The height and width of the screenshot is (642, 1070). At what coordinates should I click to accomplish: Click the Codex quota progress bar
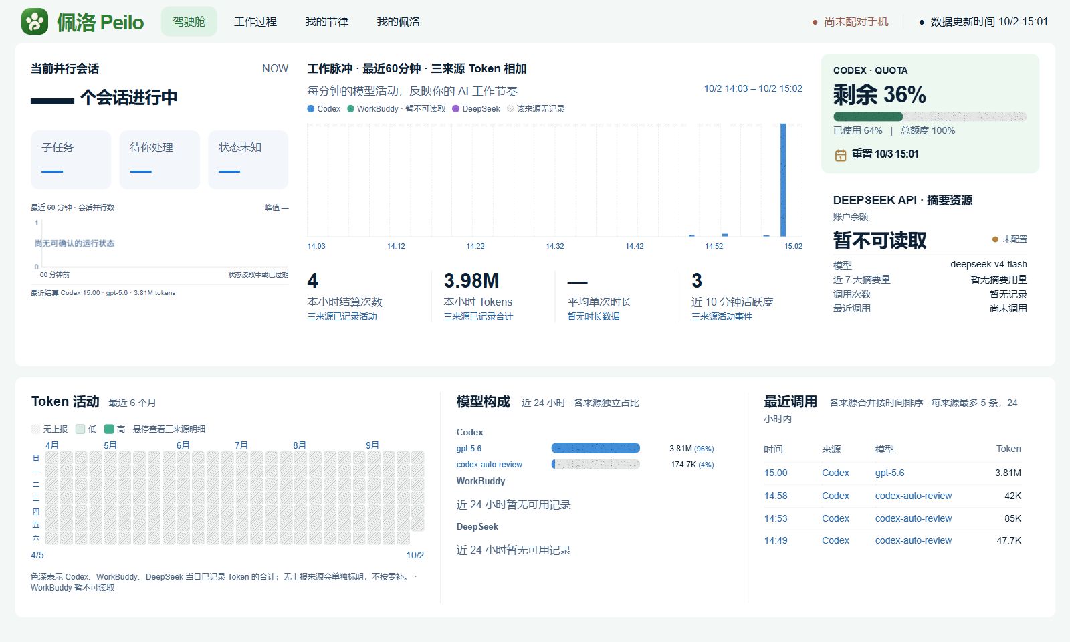tap(930, 116)
